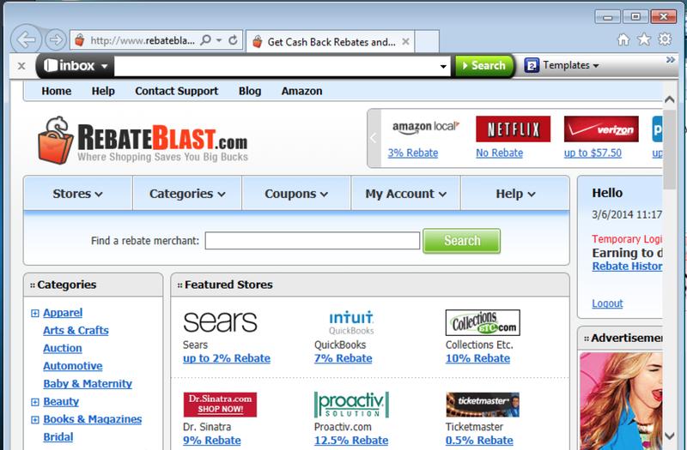This screenshot has height=450, width=687.
Task: Open the Coupons dropdown menu
Action: click(x=296, y=194)
